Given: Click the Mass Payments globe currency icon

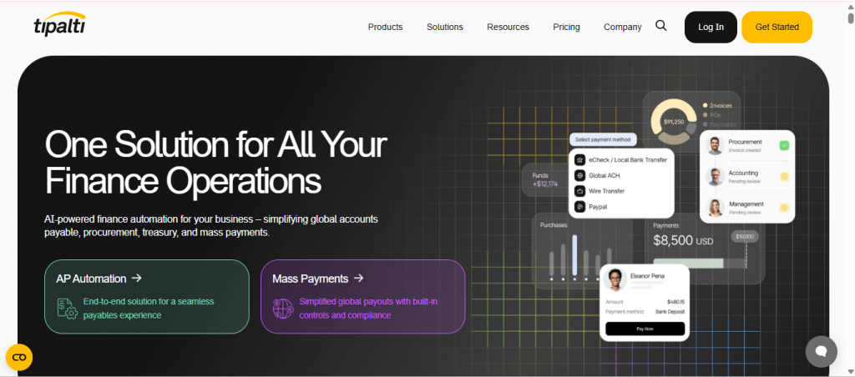Looking at the screenshot, I should click(284, 308).
